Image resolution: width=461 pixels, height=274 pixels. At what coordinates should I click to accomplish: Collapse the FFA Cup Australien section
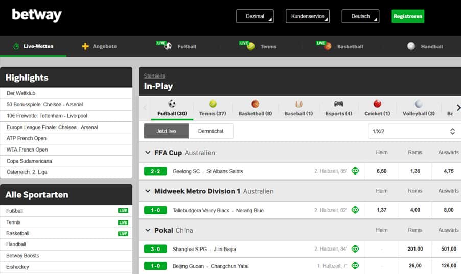click(148, 153)
